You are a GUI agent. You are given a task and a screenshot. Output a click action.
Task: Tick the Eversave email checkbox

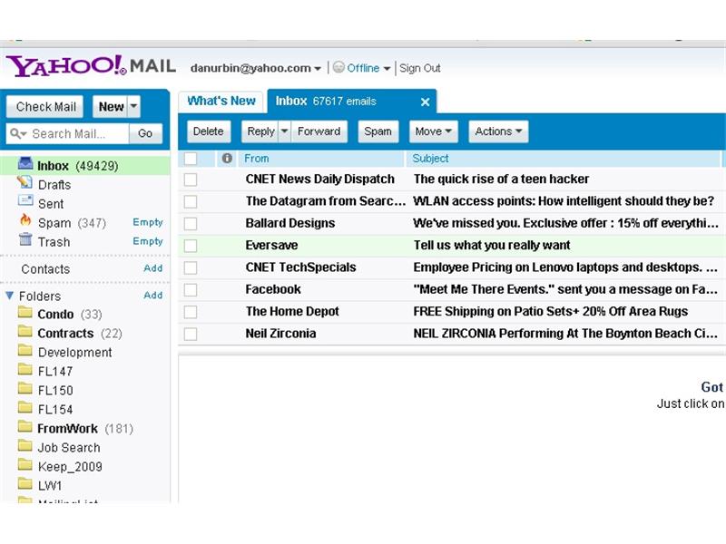(191, 246)
